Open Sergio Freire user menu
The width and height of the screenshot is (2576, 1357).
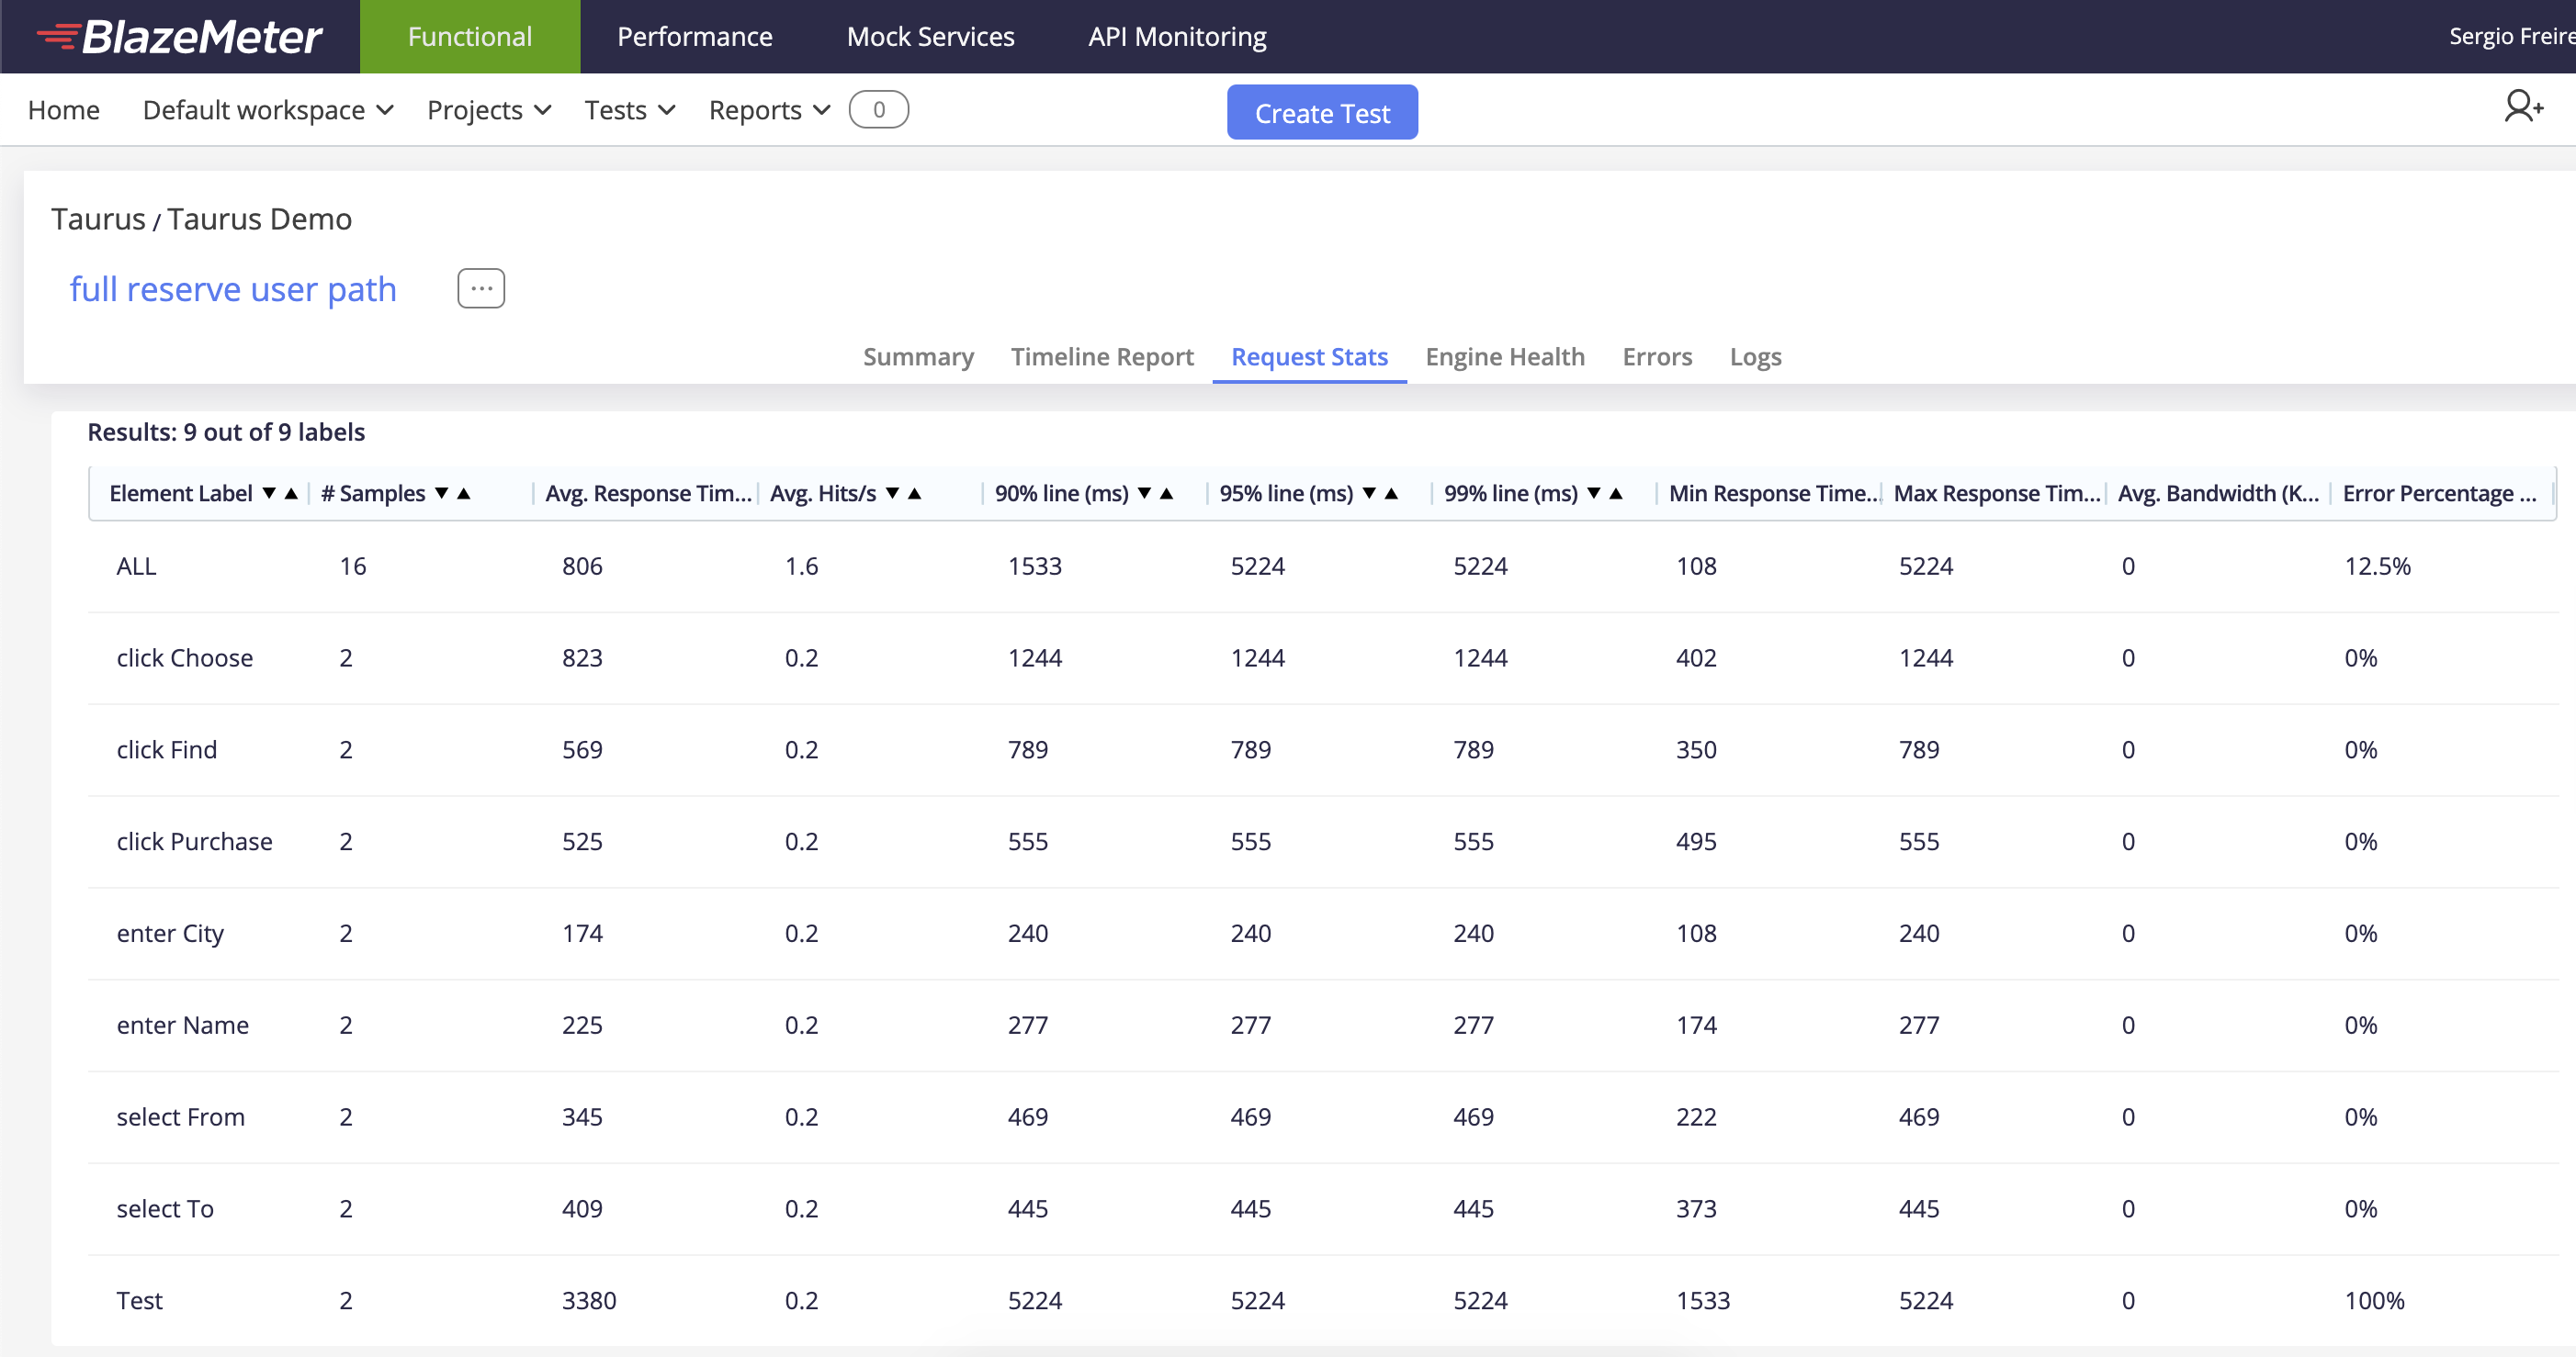[x=2511, y=37]
